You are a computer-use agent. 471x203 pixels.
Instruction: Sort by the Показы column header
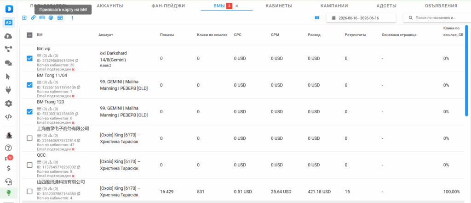pos(167,35)
